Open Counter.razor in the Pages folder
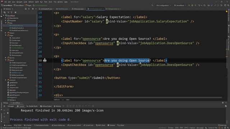Screen dimensions: 230x129 tap(15, 40)
